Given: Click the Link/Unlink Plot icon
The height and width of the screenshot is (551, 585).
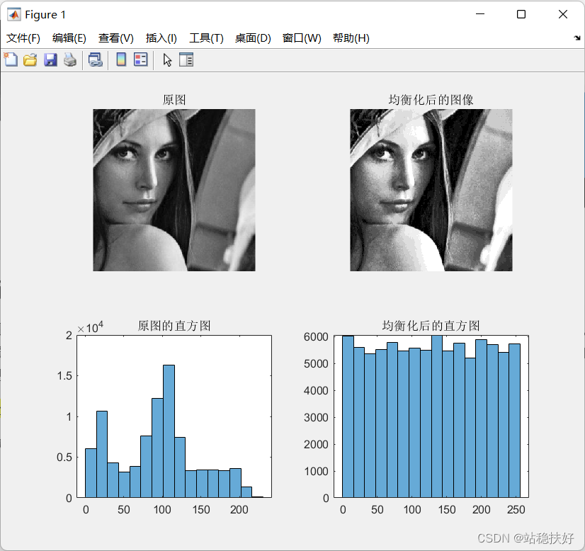Looking at the screenshot, I should tap(95, 59).
